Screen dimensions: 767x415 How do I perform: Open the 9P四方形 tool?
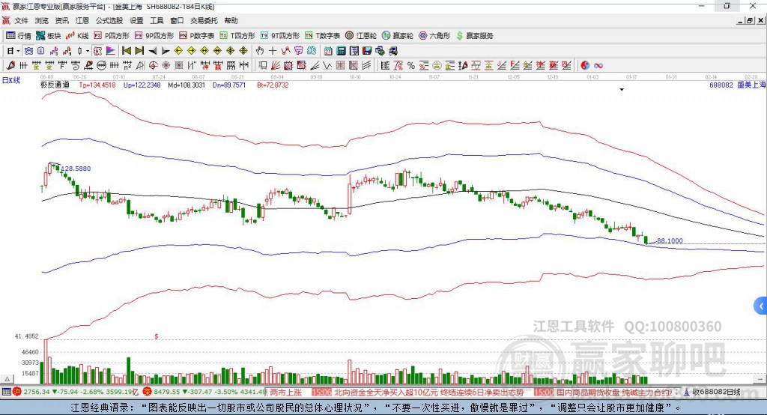point(154,36)
